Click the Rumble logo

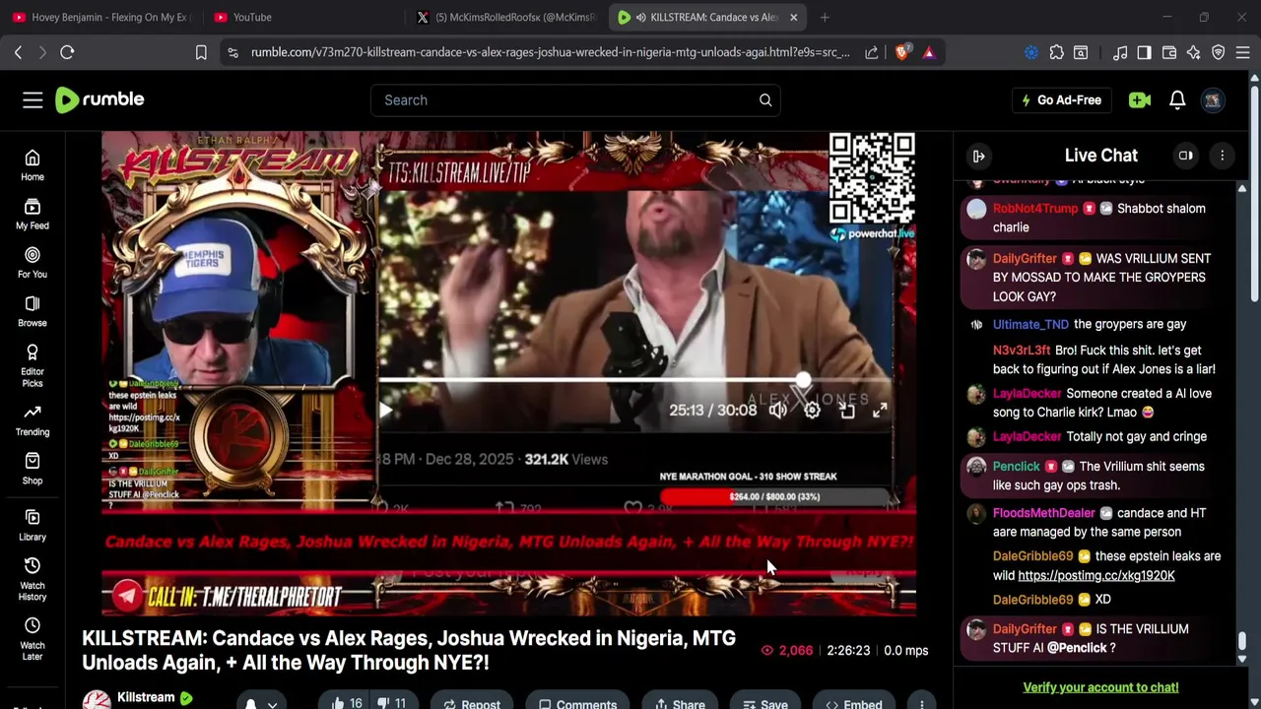pyautogui.click(x=100, y=99)
